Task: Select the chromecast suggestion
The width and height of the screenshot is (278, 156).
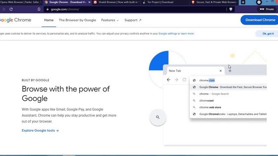Action: 228,101
